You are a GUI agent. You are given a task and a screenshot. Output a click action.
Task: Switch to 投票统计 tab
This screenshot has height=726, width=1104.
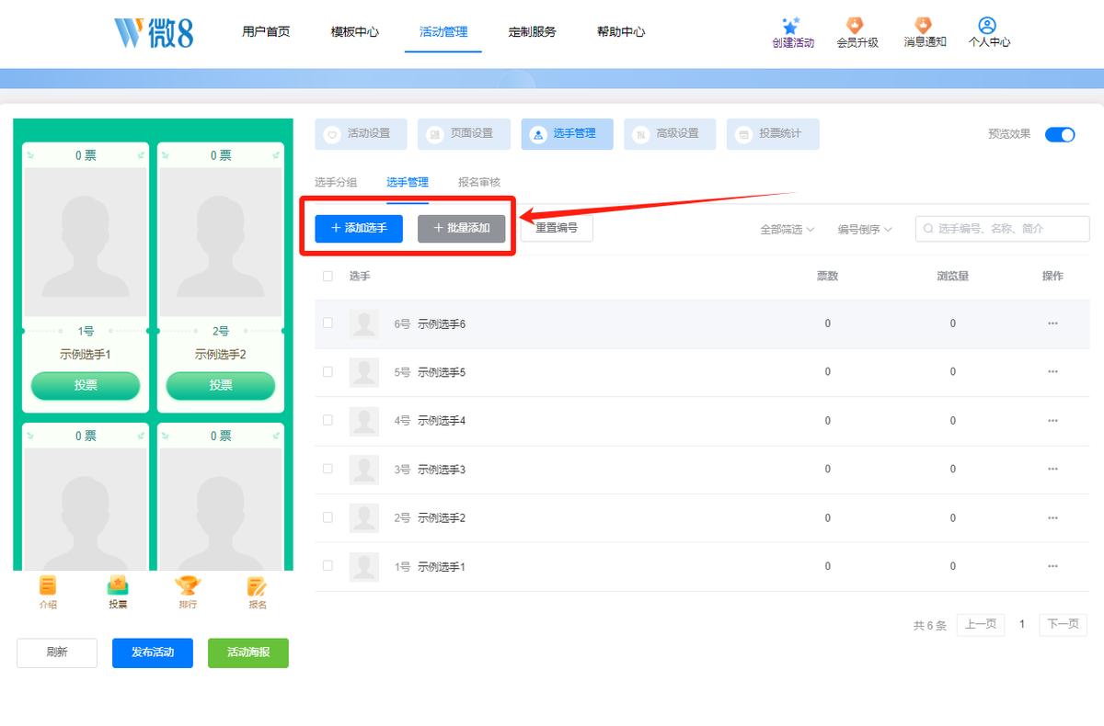[773, 134]
